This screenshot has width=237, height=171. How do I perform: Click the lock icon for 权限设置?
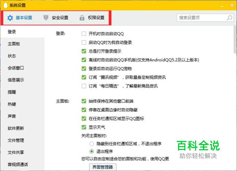82,18
